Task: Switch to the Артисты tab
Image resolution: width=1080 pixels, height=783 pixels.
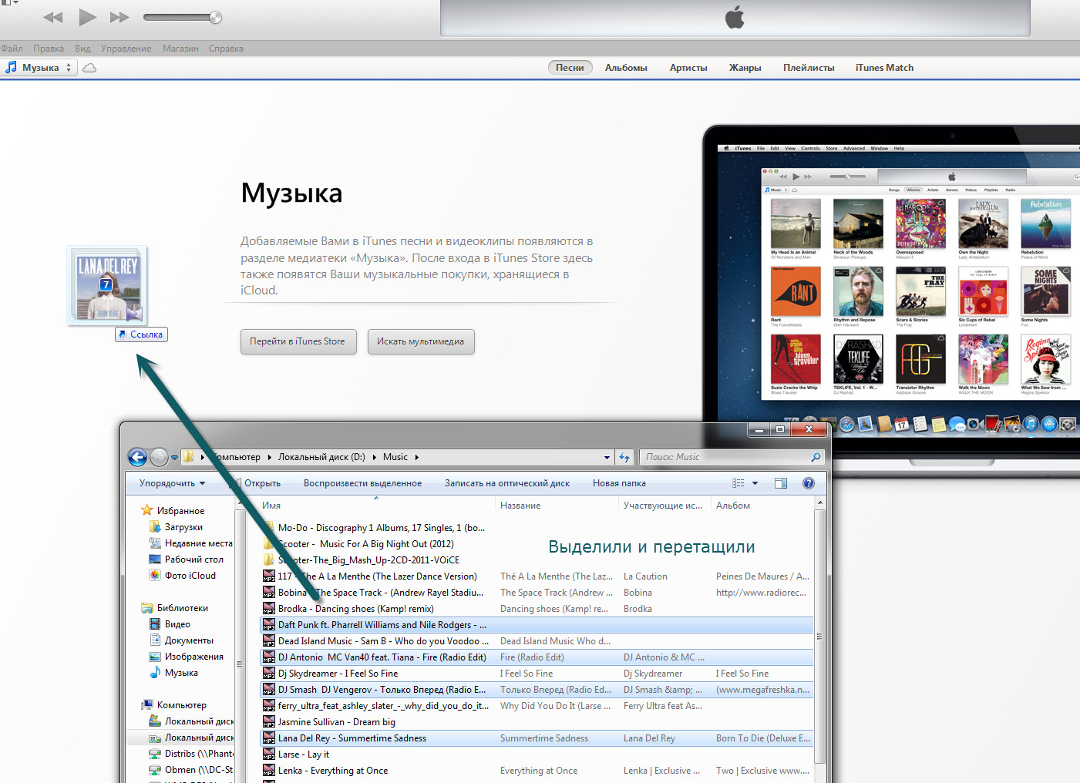Action: [x=688, y=68]
